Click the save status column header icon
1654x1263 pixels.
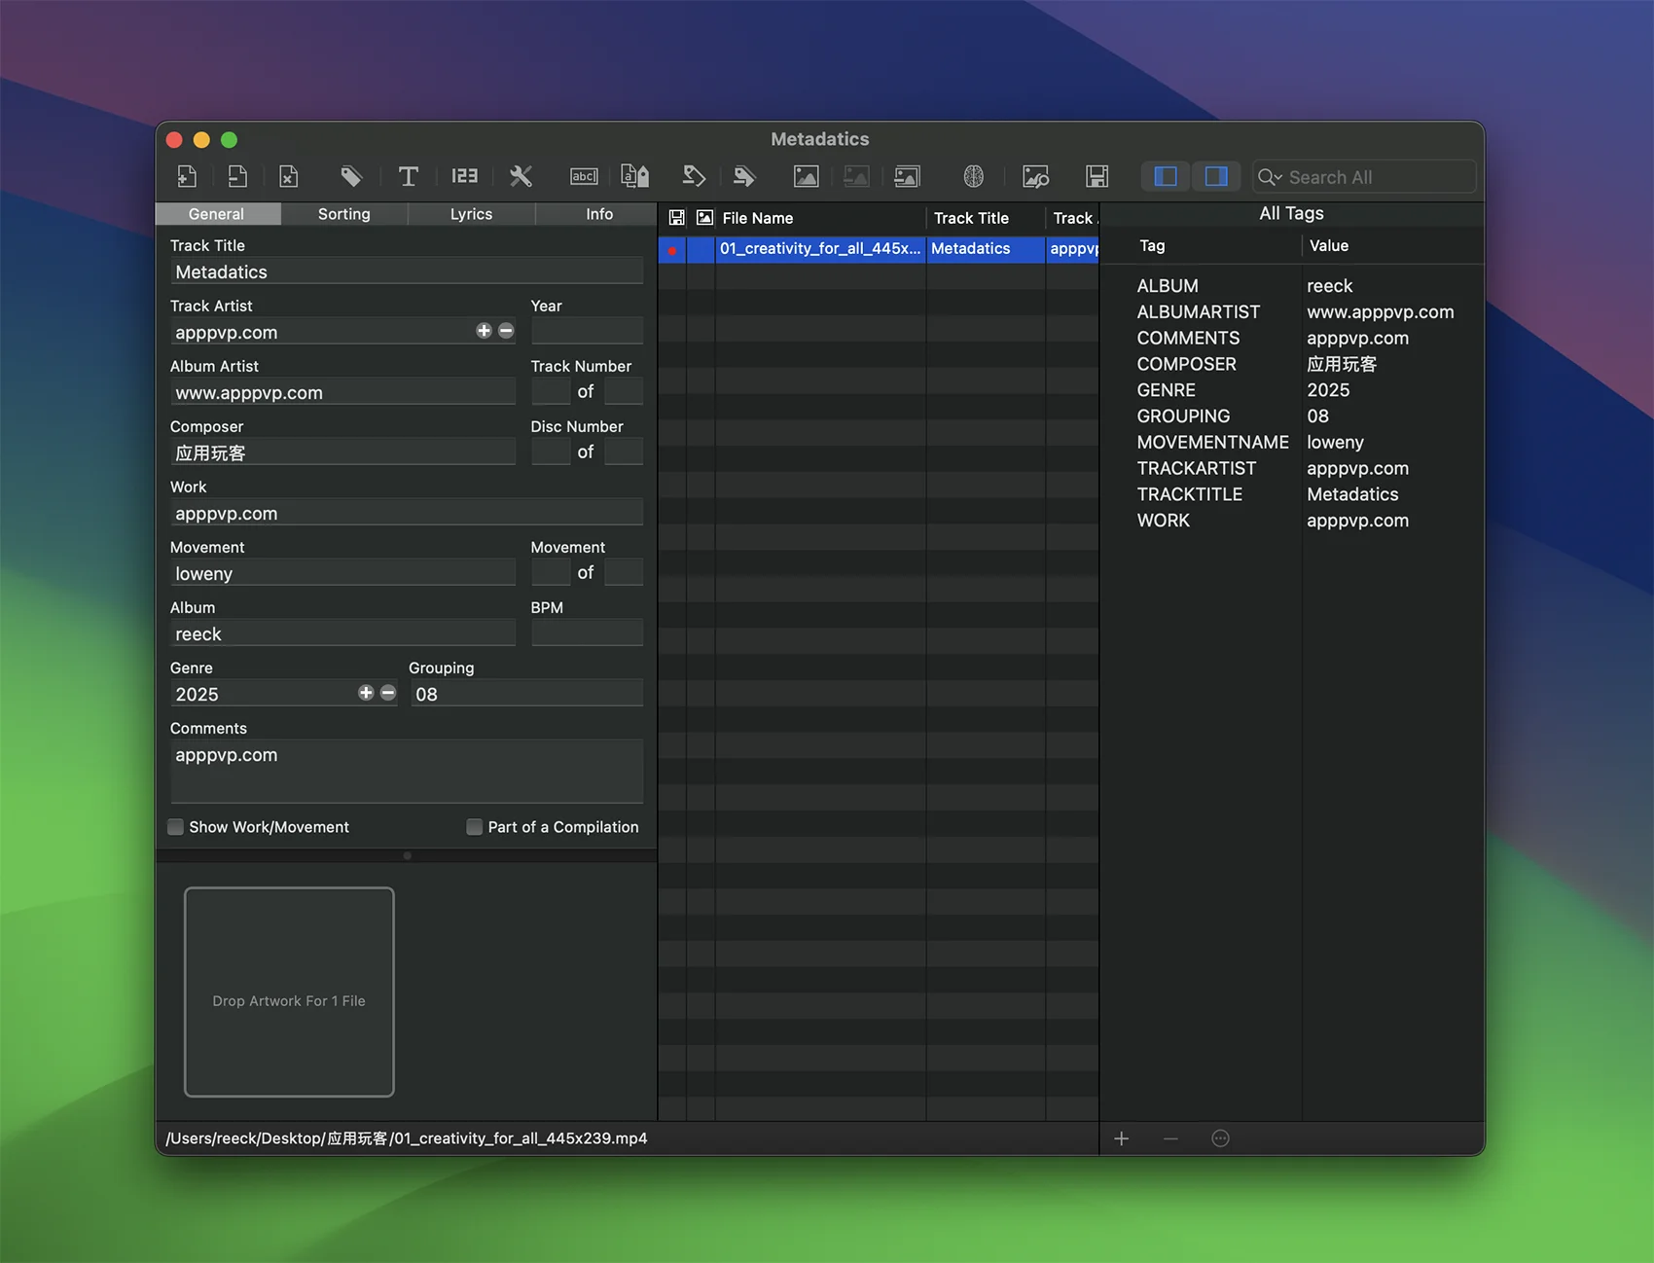(677, 218)
